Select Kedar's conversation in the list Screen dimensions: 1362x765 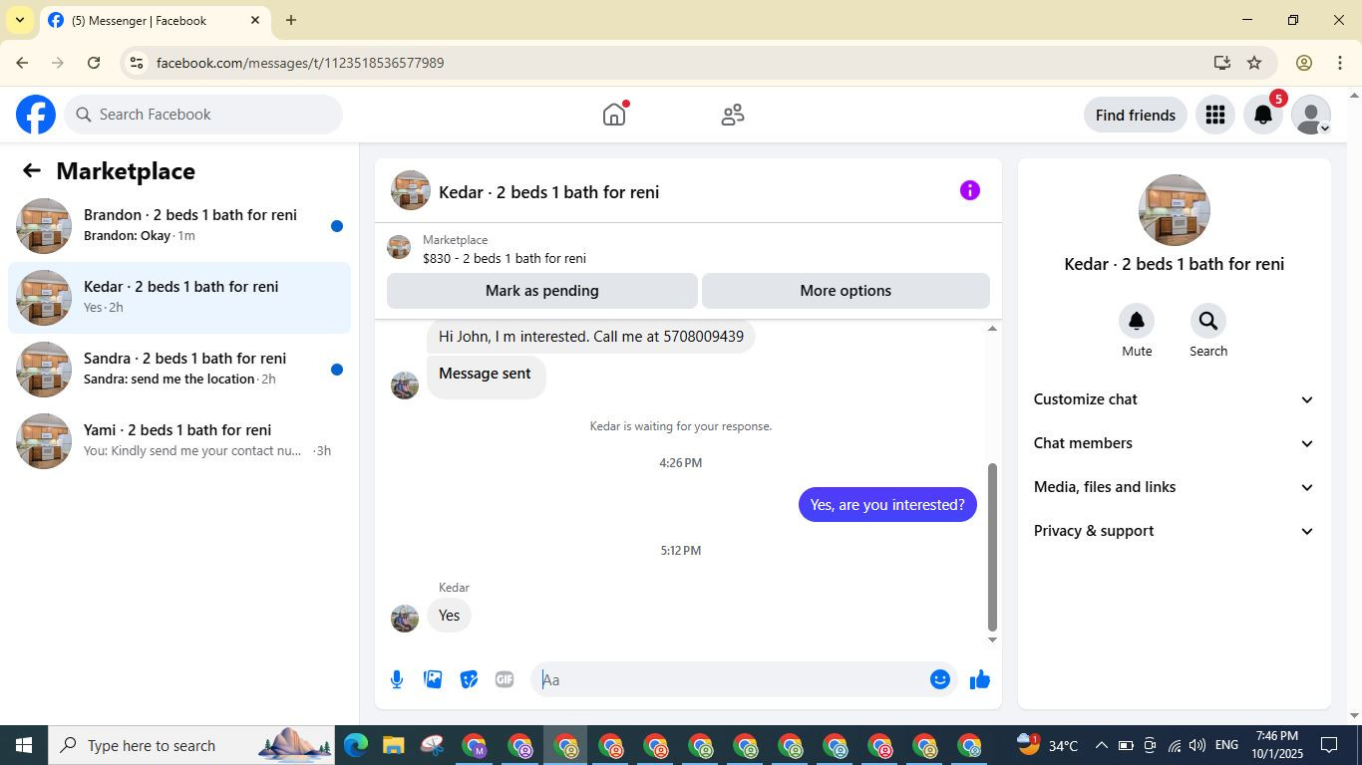(x=179, y=298)
